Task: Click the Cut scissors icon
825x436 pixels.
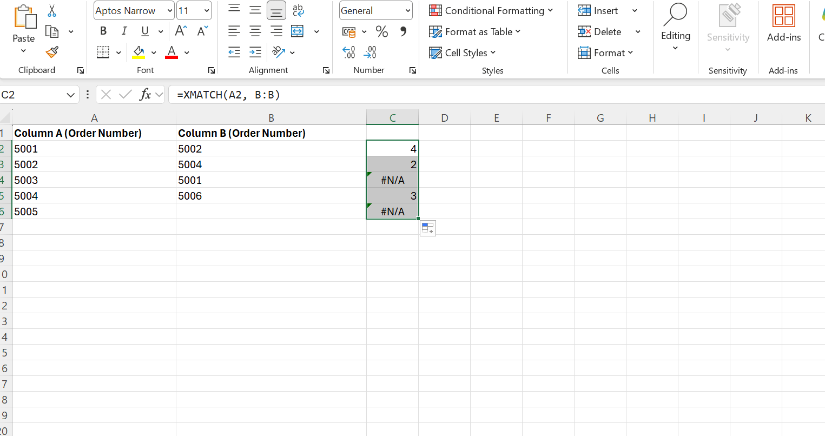Action: tap(52, 11)
